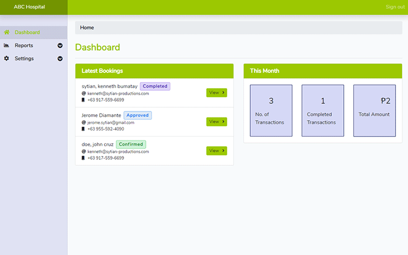Screen dimensions: 408x255
Task: Click the email icon for sytian, kenneth bumatay
Action: point(84,94)
